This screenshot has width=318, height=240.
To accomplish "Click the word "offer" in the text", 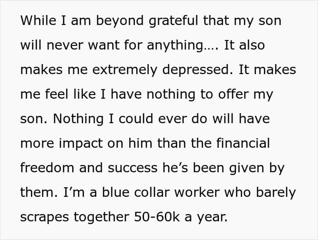I will coord(233,94).
